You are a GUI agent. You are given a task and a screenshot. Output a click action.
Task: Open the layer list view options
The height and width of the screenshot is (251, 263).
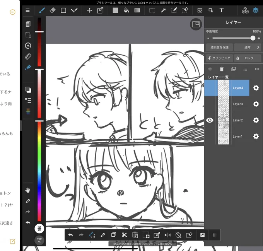(245, 69)
